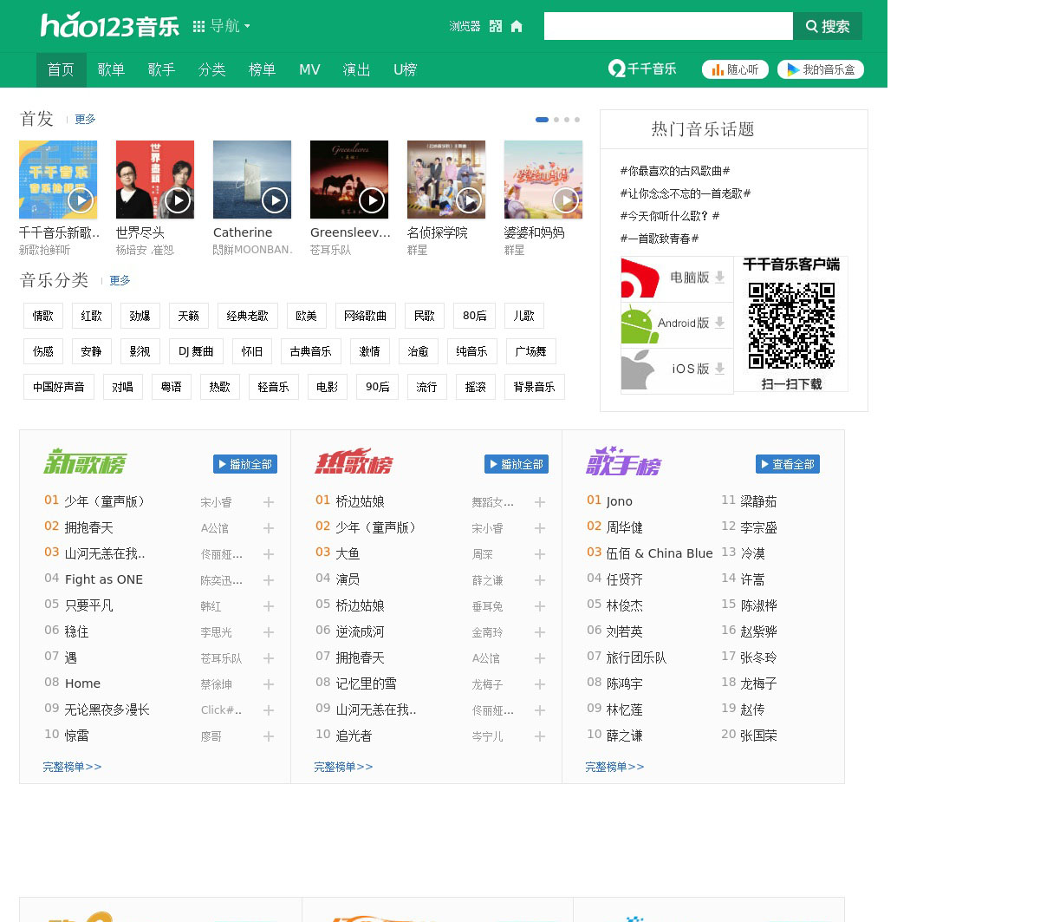Image resolution: width=1040 pixels, height=922 pixels.
Task: Click the home icon in the header
Action: [x=517, y=26]
